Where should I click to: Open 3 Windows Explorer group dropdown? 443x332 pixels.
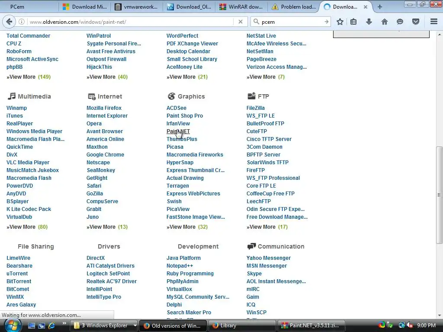tap(135, 326)
